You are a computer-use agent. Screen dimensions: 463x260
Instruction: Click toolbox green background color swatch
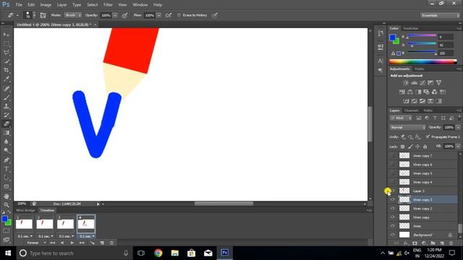9,223
